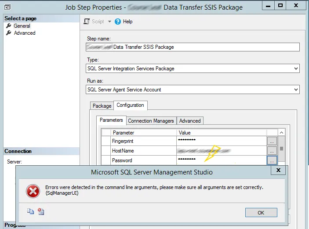Image resolution: width=309 pixels, height=229 pixels.
Task: Maximize the Job Step Properties window
Action: point(280,5)
